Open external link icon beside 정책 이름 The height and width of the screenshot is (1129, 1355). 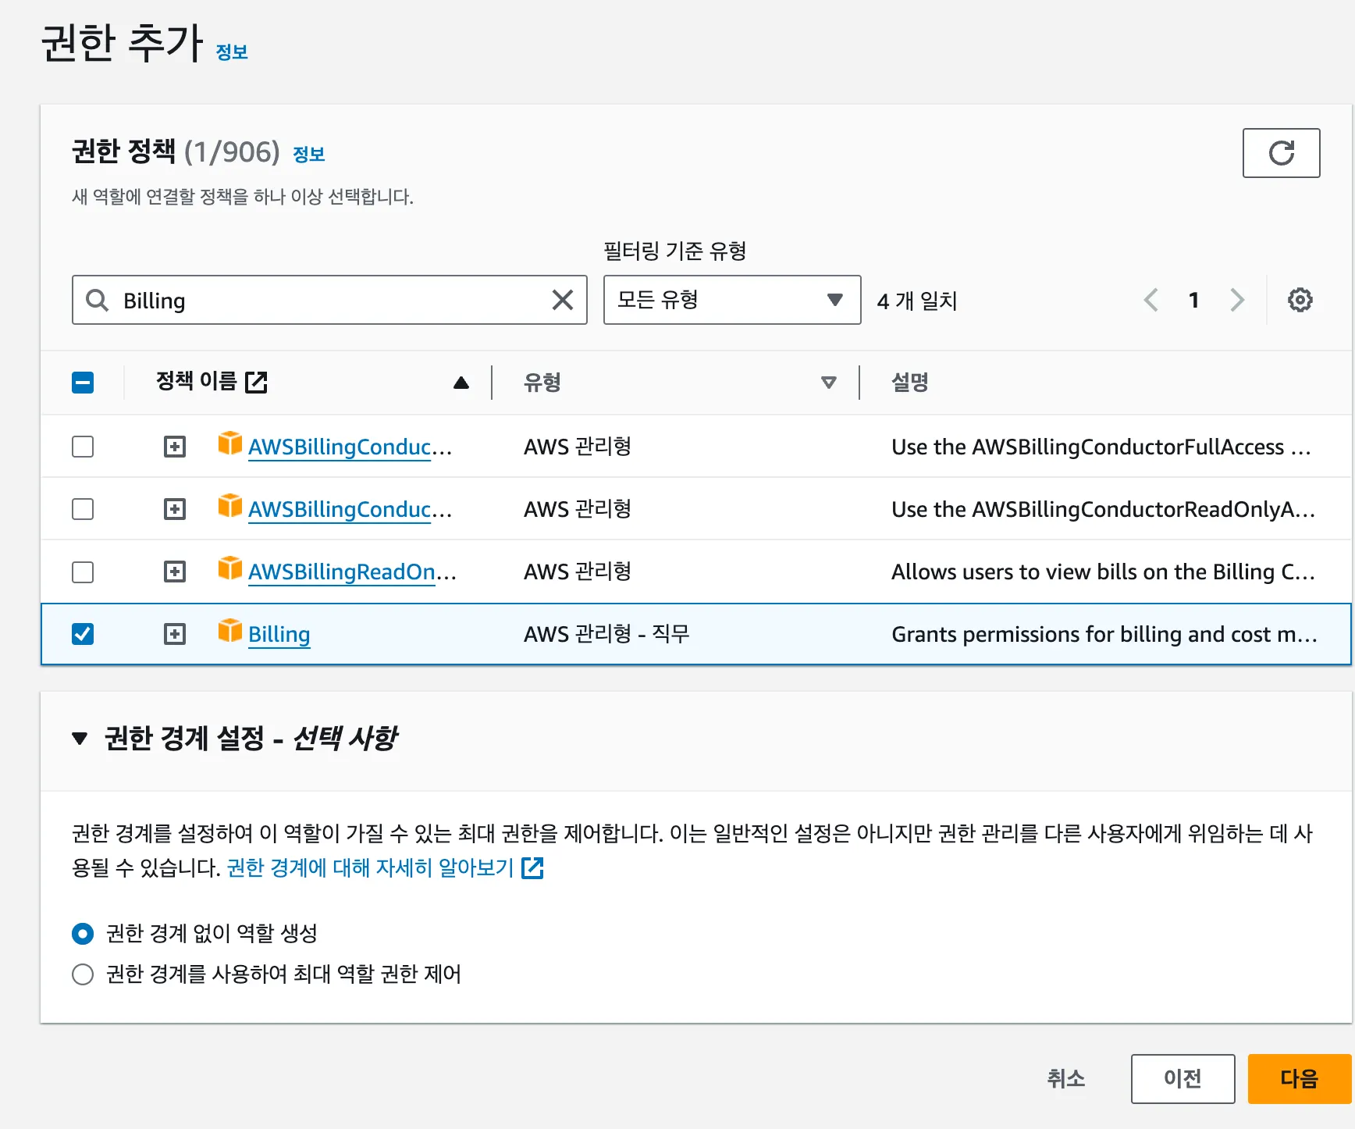click(x=256, y=382)
